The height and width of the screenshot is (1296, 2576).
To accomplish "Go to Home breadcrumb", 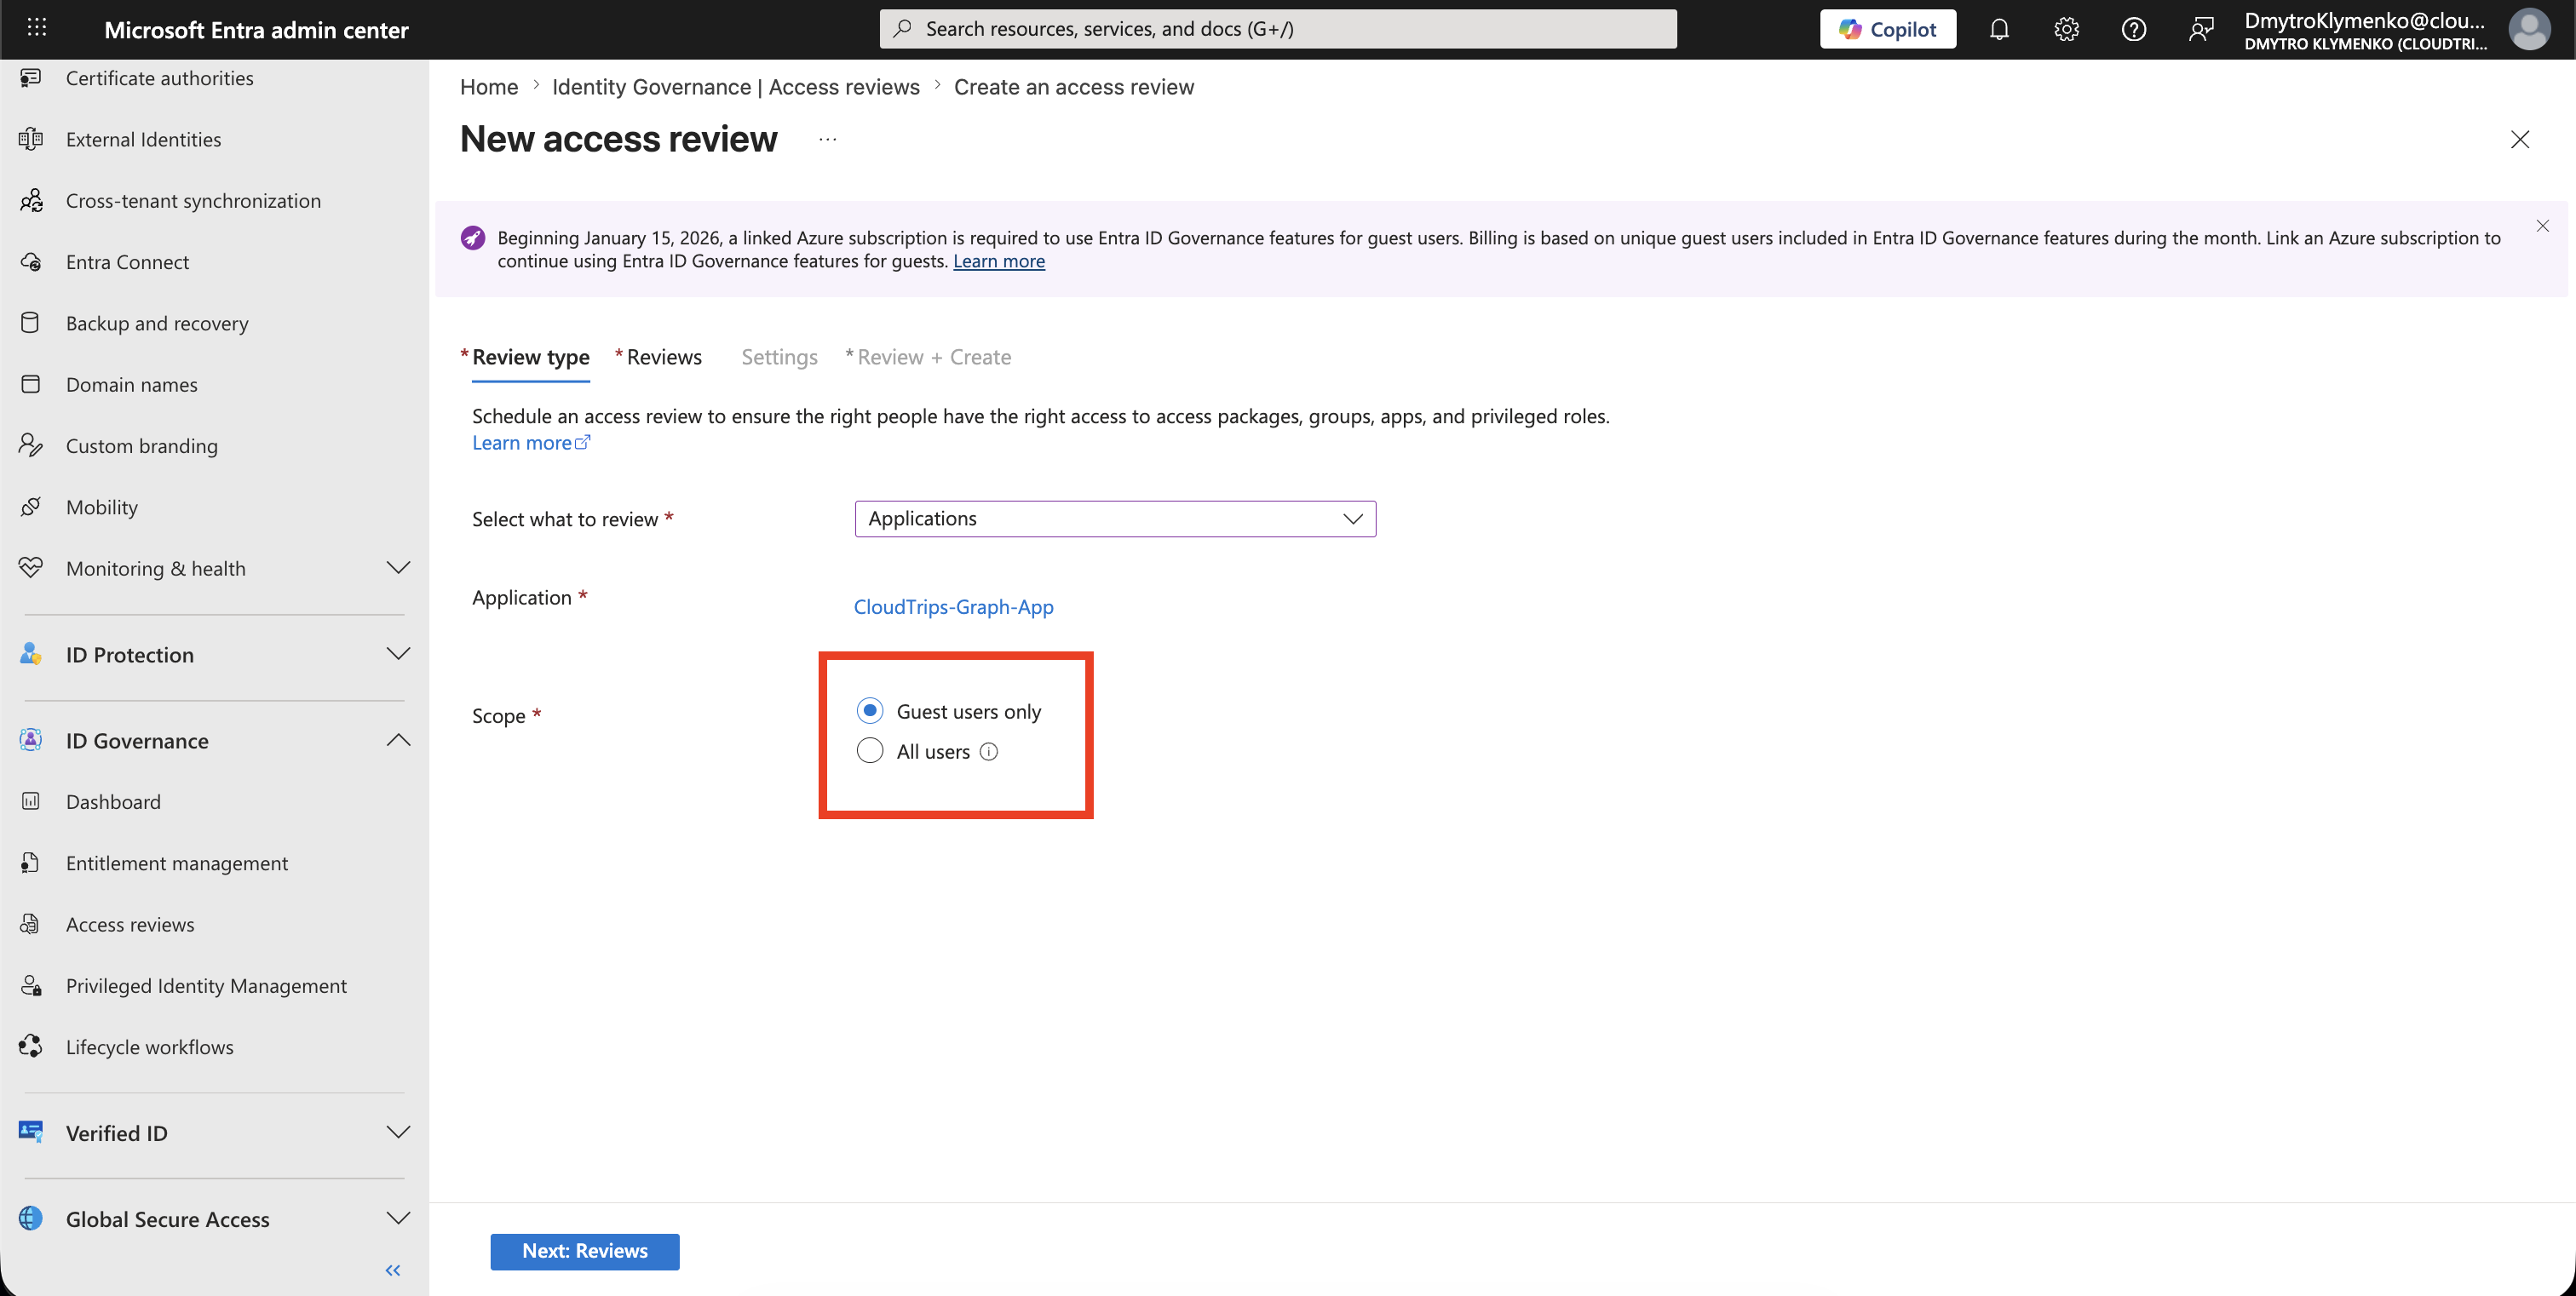I will [x=489, y=87].
